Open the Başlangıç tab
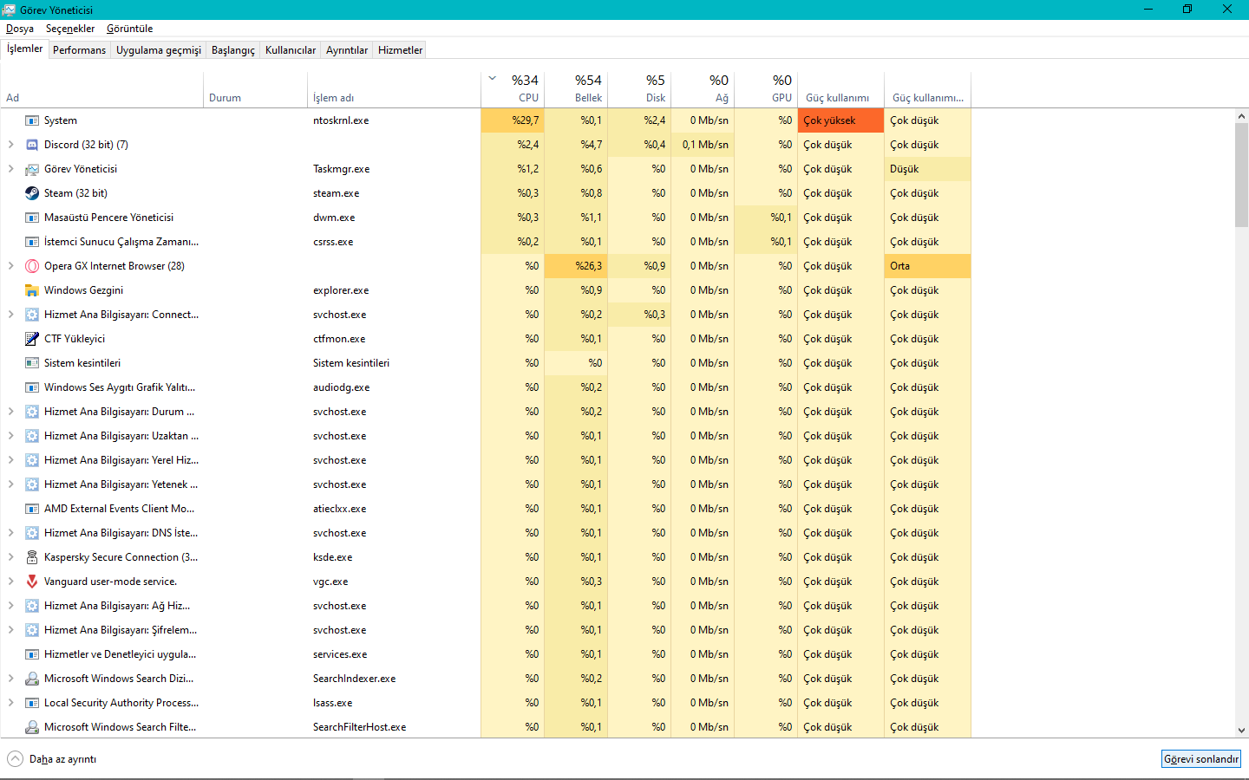This screenshot has width=1249, height=780. tap(232, 50)
